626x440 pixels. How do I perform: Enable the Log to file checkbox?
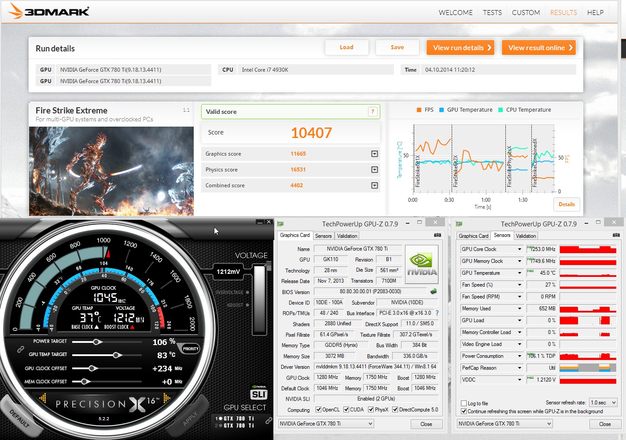[x=464, y=404]
